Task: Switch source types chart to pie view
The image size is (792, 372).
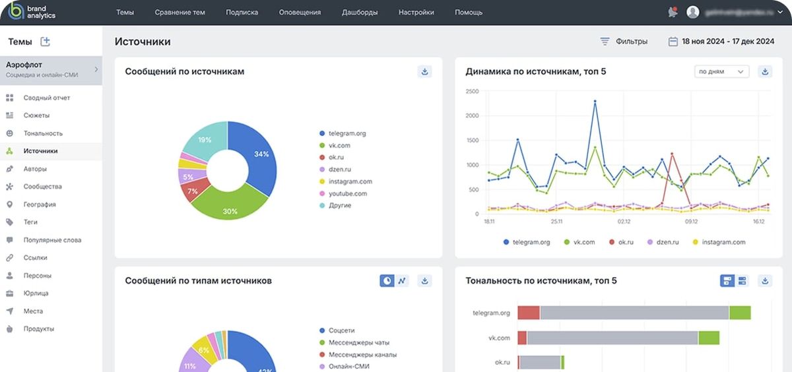Action: click(387, 281)
